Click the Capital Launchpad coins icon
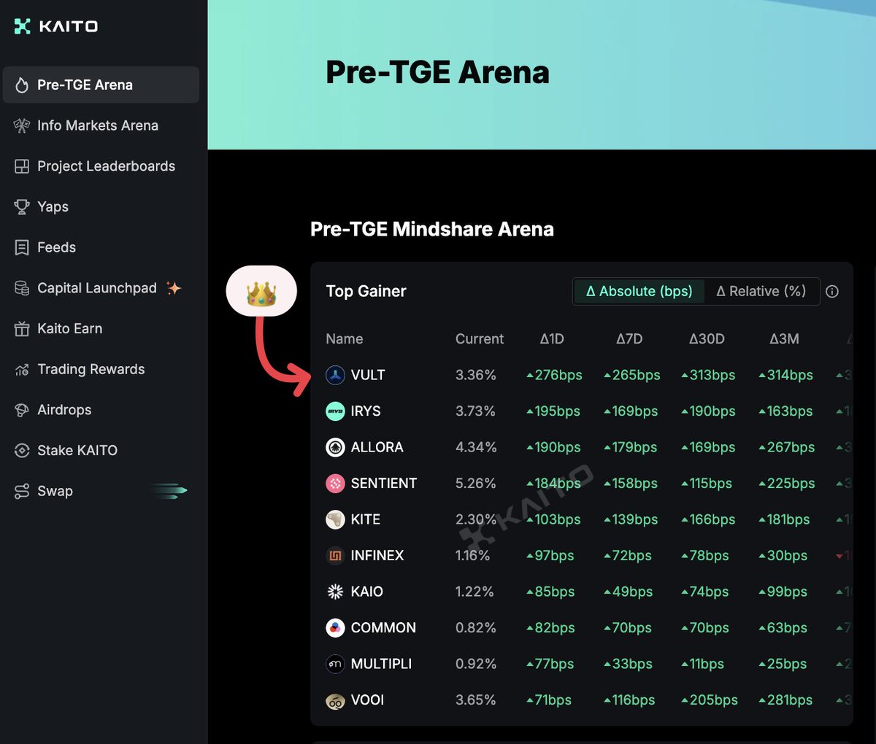The width and height of the screenshot is (876, 744). pyautogui.click(x=22, y=288)
